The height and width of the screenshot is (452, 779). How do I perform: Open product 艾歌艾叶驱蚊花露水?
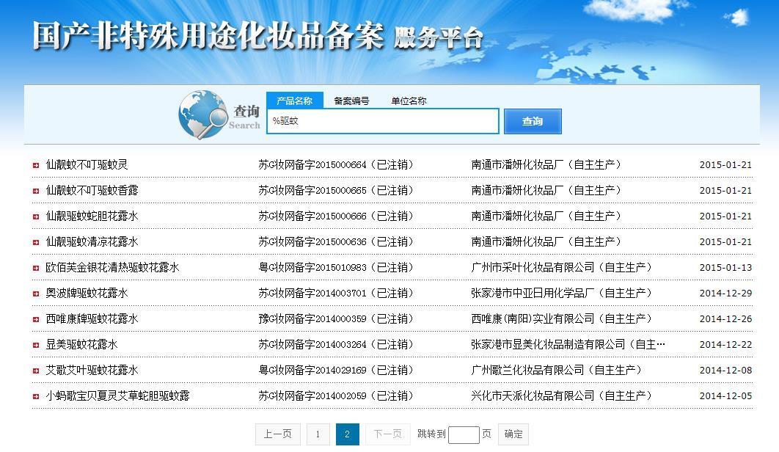point(92,371)
